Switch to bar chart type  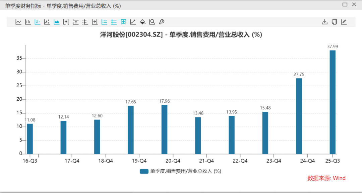28,22
